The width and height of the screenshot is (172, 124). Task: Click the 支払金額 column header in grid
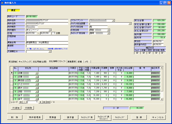(x=129, y=69)
